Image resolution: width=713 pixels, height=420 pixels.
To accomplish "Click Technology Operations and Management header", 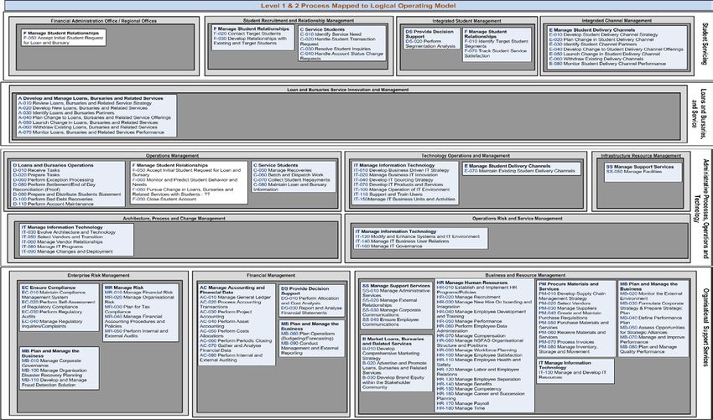I will pyautogui.click(x=466, y=155).
